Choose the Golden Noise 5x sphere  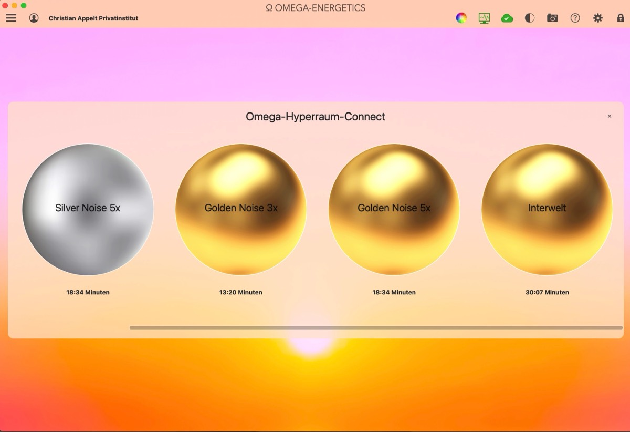[x=394, y=209]
